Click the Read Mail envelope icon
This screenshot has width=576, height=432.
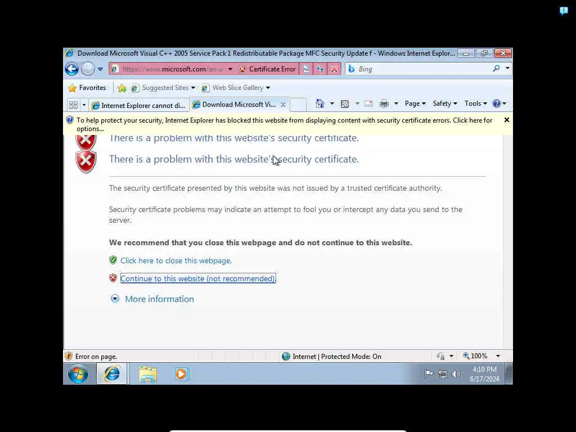368,104
